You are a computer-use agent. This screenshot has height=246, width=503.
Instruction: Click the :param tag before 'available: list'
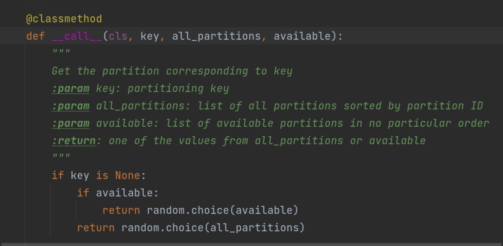pyautogui.click(x=71, y=123)
